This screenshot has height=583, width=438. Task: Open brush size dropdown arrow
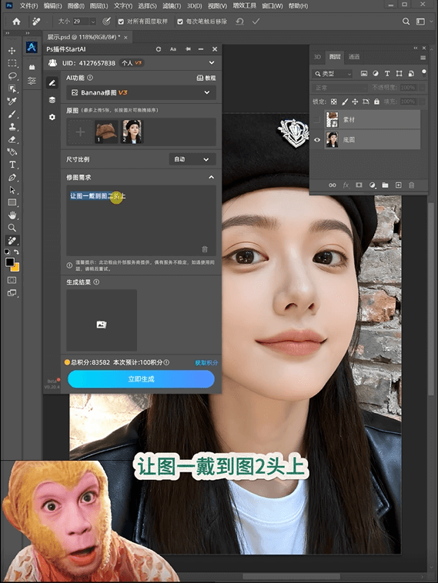pos(92,22)
